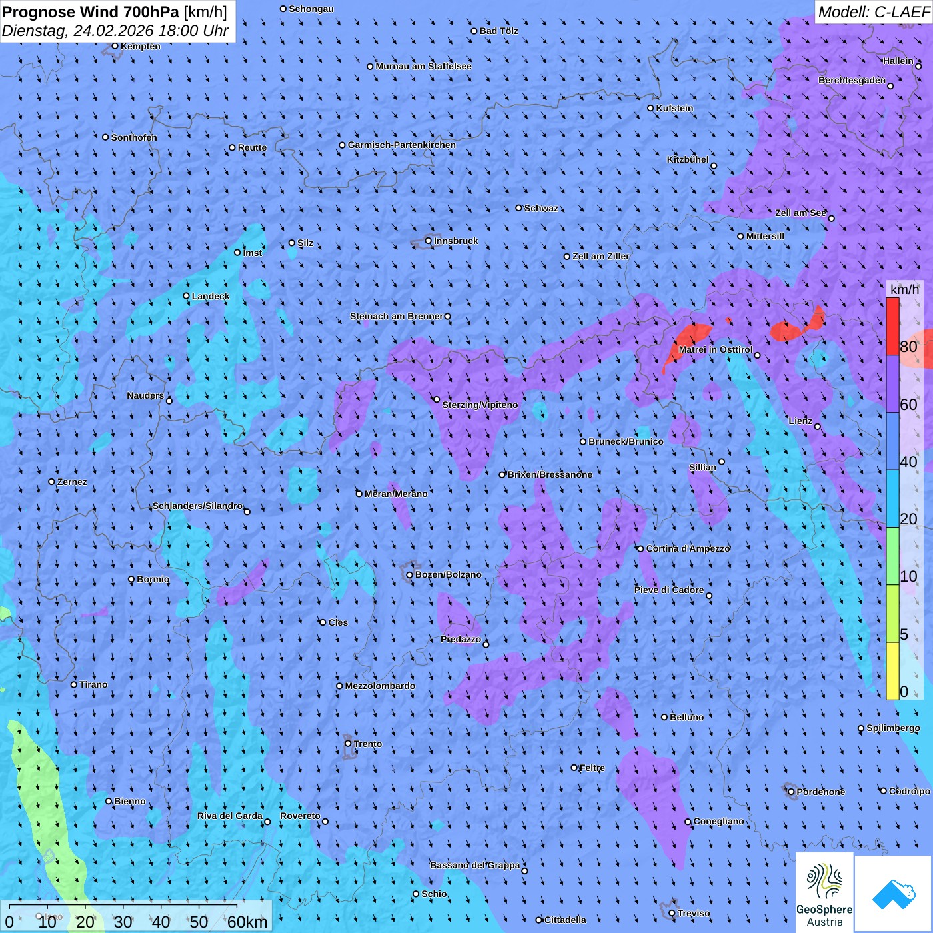The image size is (933, 933).
Task: Click the 'Bad Tölz' city label
Action: (499, 31)
